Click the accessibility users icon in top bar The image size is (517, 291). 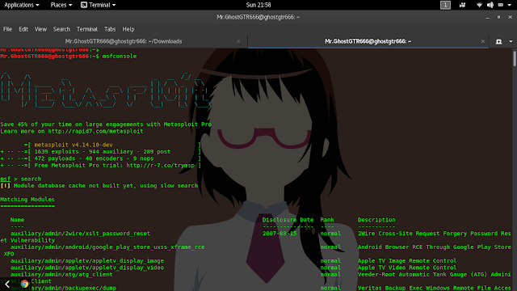(462, 5)
